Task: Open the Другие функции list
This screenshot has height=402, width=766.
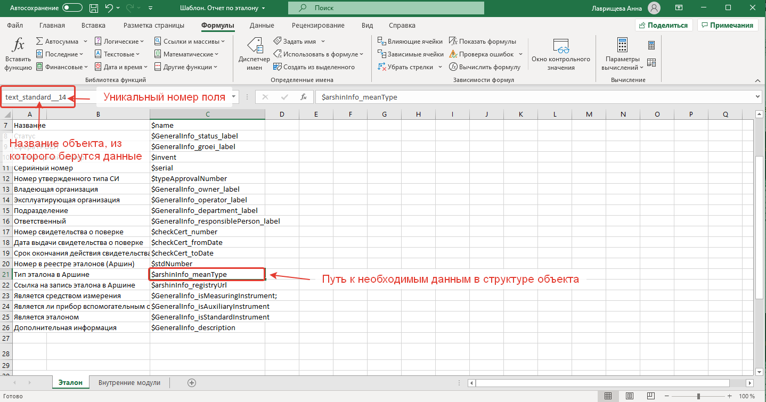Action: coord(186,67)
